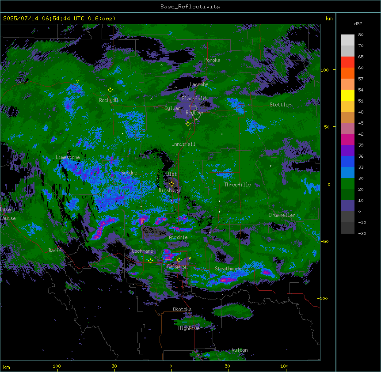Click the Strathmore label
Screen dimensions: 381x372
(228, 269)
